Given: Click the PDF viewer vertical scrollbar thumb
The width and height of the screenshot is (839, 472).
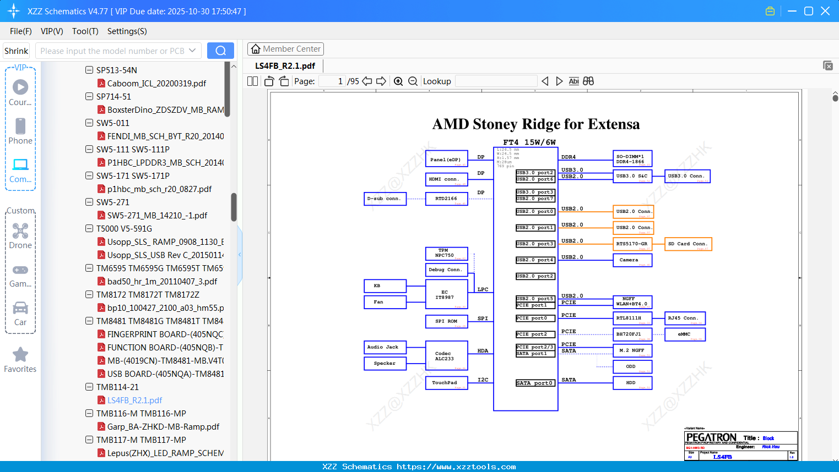Looking at the screenshot, I should (x=835, y=98).
